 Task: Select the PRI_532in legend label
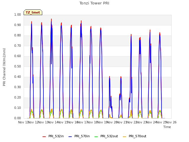pos(56,136)
